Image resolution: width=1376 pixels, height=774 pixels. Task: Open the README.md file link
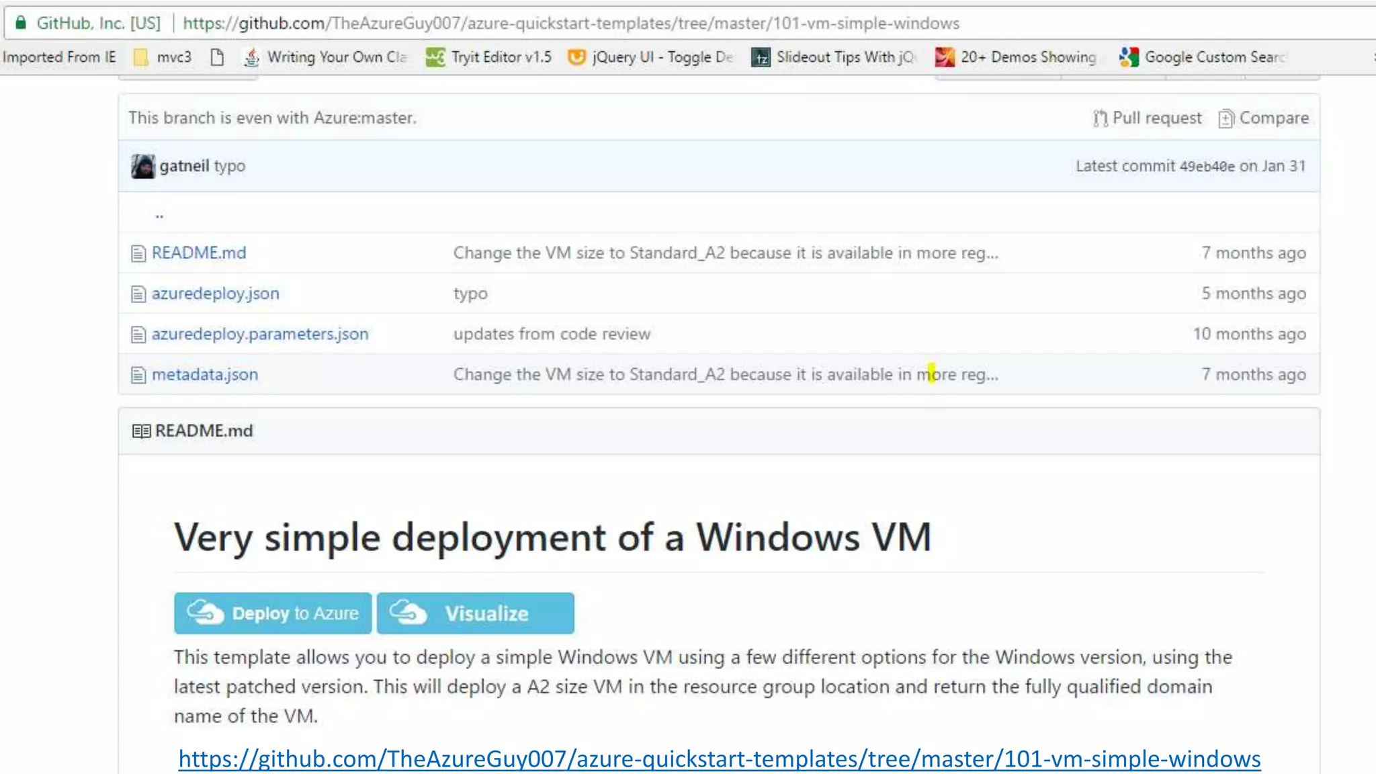point(199,253)
